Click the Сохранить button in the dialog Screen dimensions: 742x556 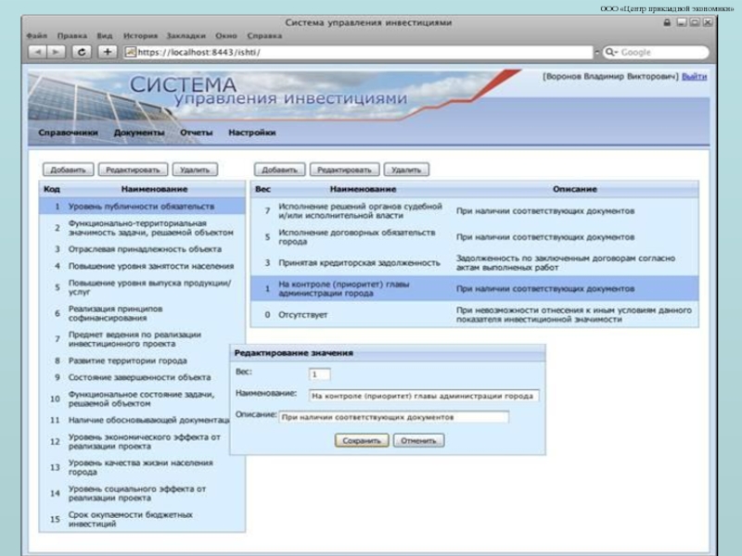click(362, 441)
